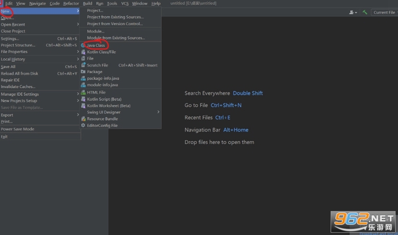This screenshot has height=235, width=398.
Task: Open the user account icon dropdown
Action: [353, 12]
